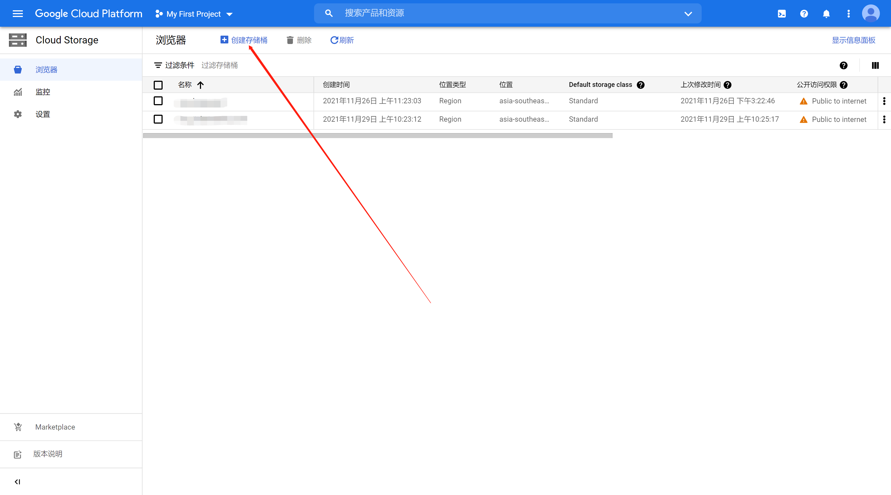
Task: Open the three-dot menu on the first bucket row
Action: click(x=884, y=101)
